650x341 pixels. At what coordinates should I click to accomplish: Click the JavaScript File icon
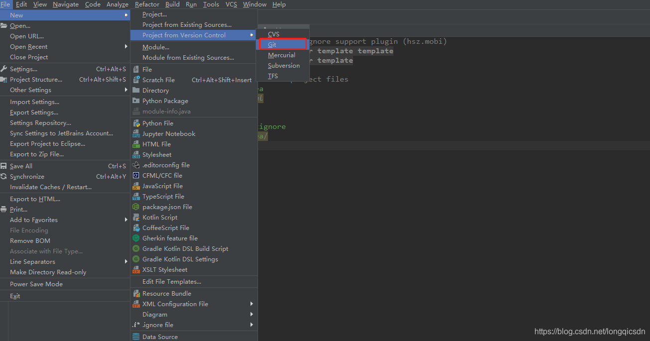pyautogui.click(x=136, y=186)
